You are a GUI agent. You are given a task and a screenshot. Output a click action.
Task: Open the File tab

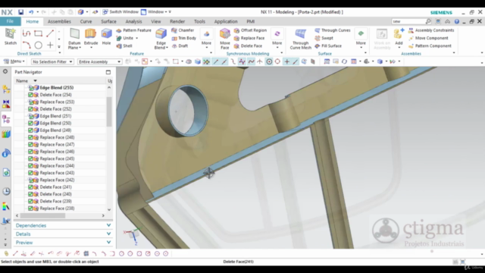pyautogui.click(x=10, y=21)
